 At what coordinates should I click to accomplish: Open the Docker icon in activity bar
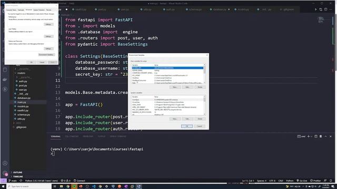point(5,79)
